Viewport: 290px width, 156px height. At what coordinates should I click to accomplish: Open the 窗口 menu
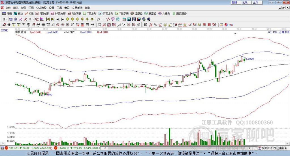click(67, 8)
